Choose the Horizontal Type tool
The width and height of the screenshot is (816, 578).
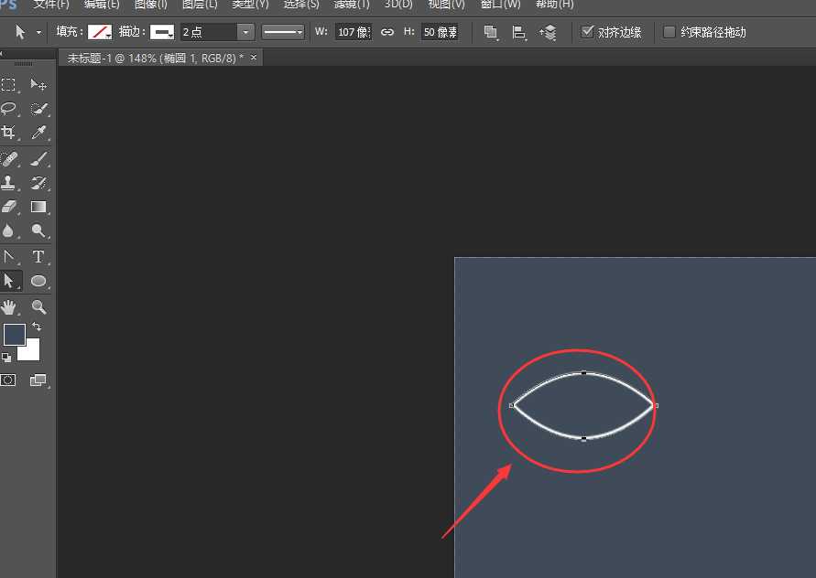[38, 257]
